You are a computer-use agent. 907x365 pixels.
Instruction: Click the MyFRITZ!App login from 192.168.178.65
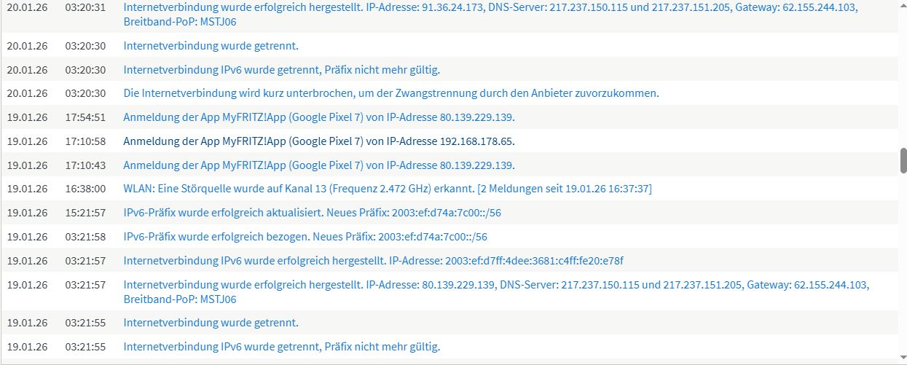(x=318, y=141)
